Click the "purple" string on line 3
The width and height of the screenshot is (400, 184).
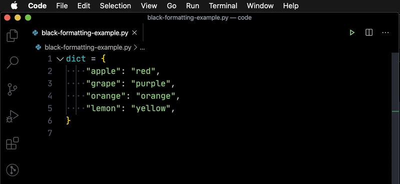coord(150,83)
